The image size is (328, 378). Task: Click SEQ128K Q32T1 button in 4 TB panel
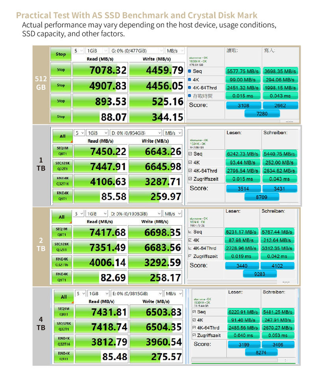pos(64,326)
